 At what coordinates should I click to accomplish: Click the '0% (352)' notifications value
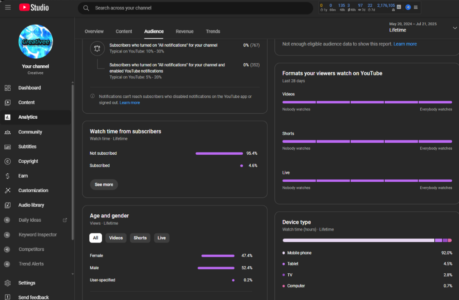pos(252,65)
